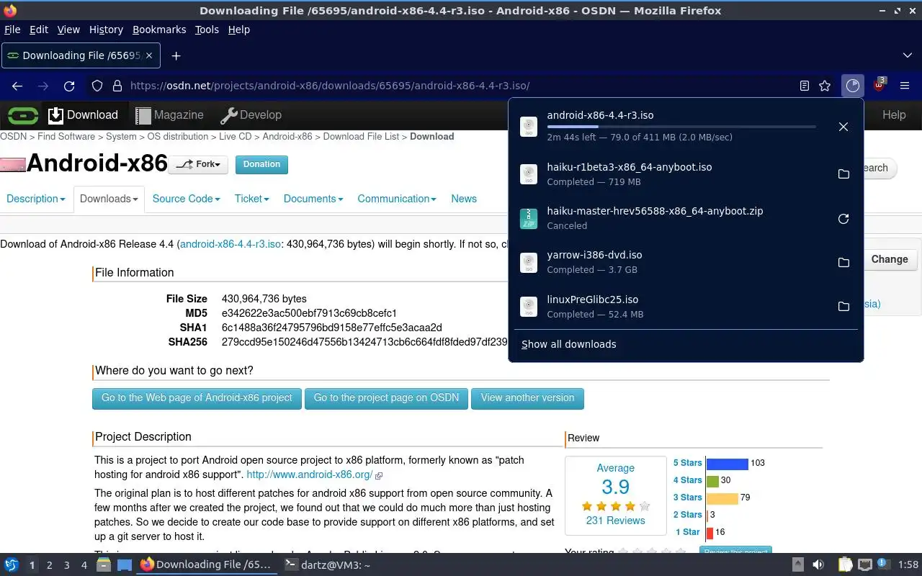Click the Firefox window icon in titlebar
This screenshot has height=576, width=922.
10,10
